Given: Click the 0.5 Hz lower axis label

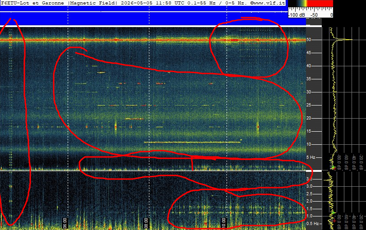Looking at the screenshot, I should point(312,224).
